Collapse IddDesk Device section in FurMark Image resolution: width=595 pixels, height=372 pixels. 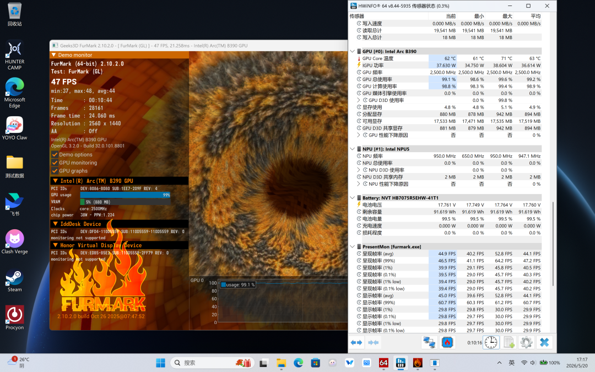point(55,224)
